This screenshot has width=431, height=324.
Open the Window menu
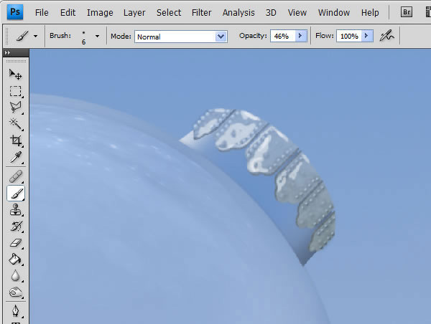point(334,13)
